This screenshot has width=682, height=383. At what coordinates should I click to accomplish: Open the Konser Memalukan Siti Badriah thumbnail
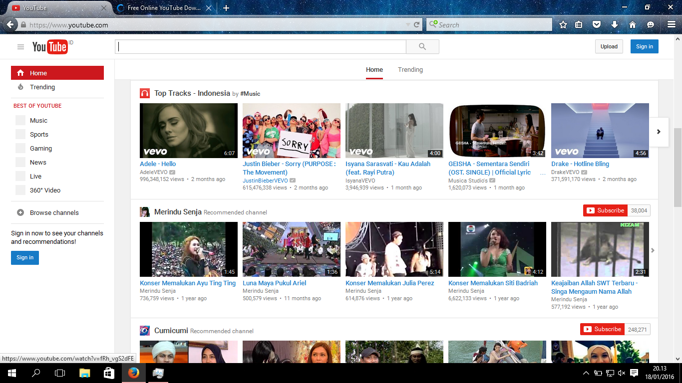pos(497,249)
